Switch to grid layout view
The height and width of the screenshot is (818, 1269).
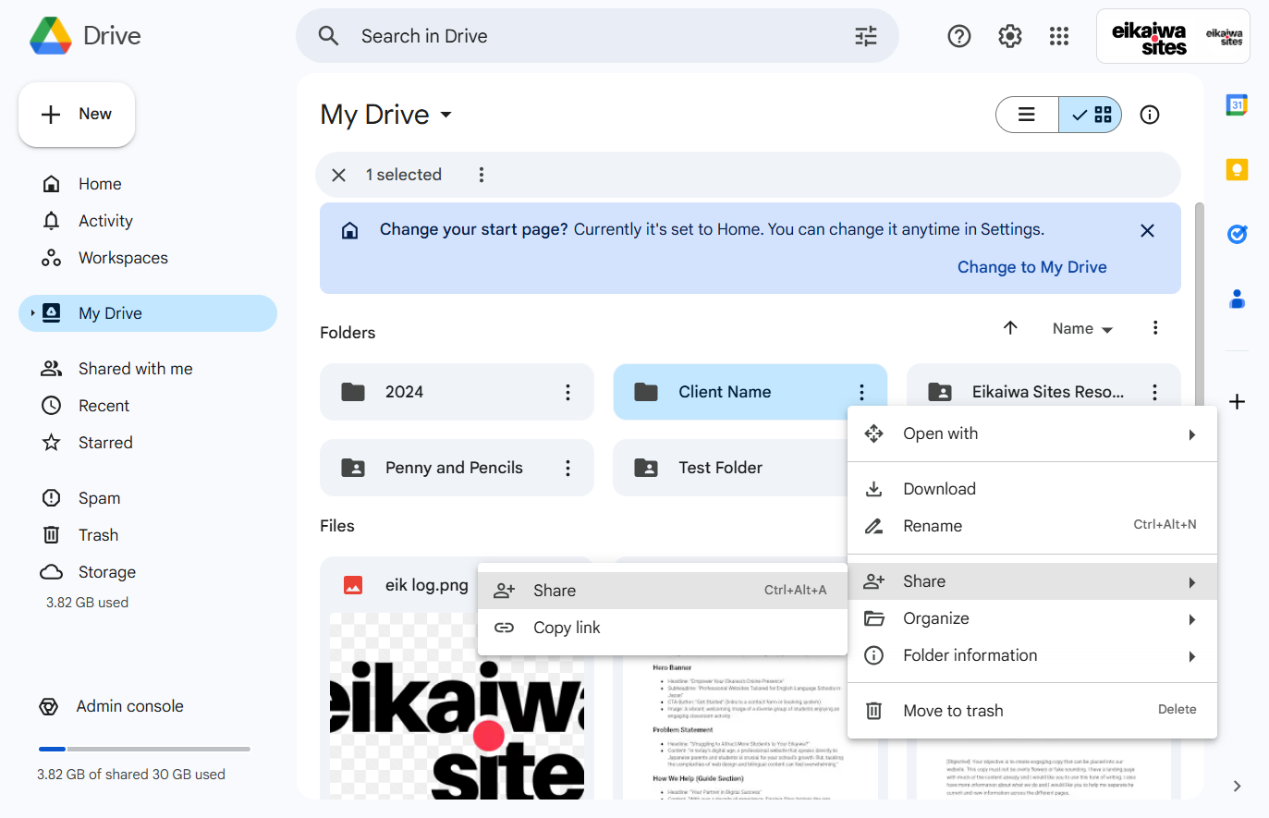(x=1091, y=115)
